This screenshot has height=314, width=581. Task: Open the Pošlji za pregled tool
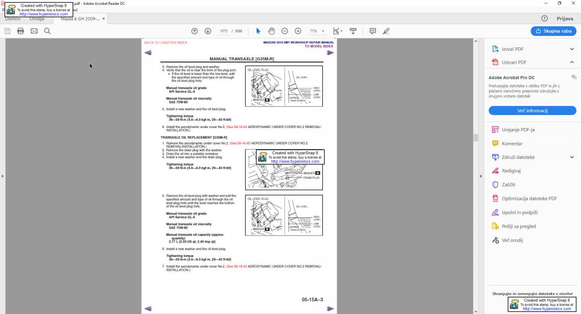514,226
